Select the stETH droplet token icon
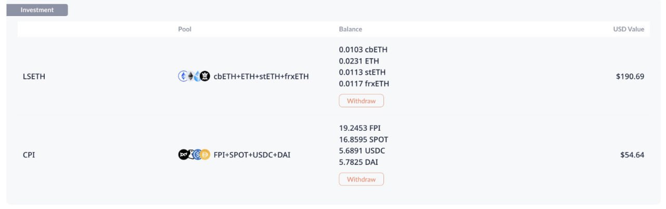The image size is (666, 209). pyautogui.click(x=197, y=76)
